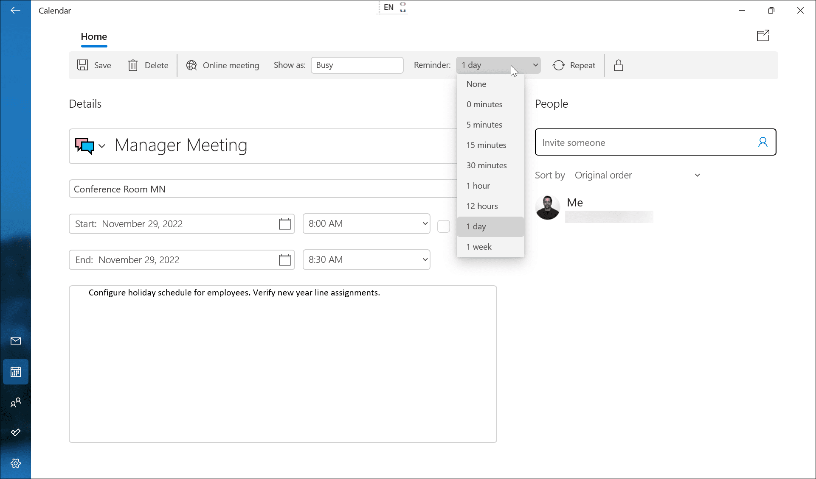Select 15 minutes reminder option
816x479 pixels.
tap(486, 145)
